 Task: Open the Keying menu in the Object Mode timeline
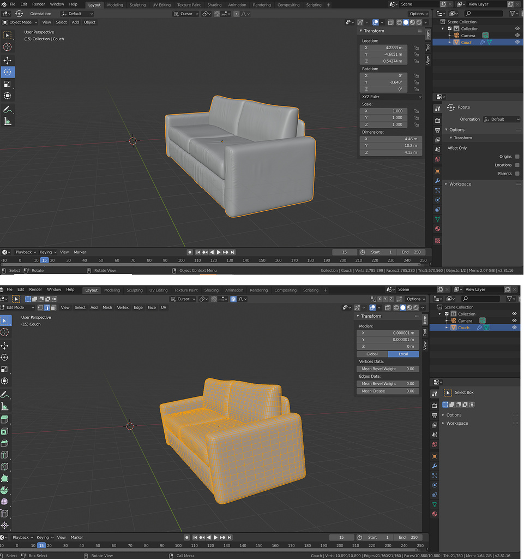[x=47, y=252]
